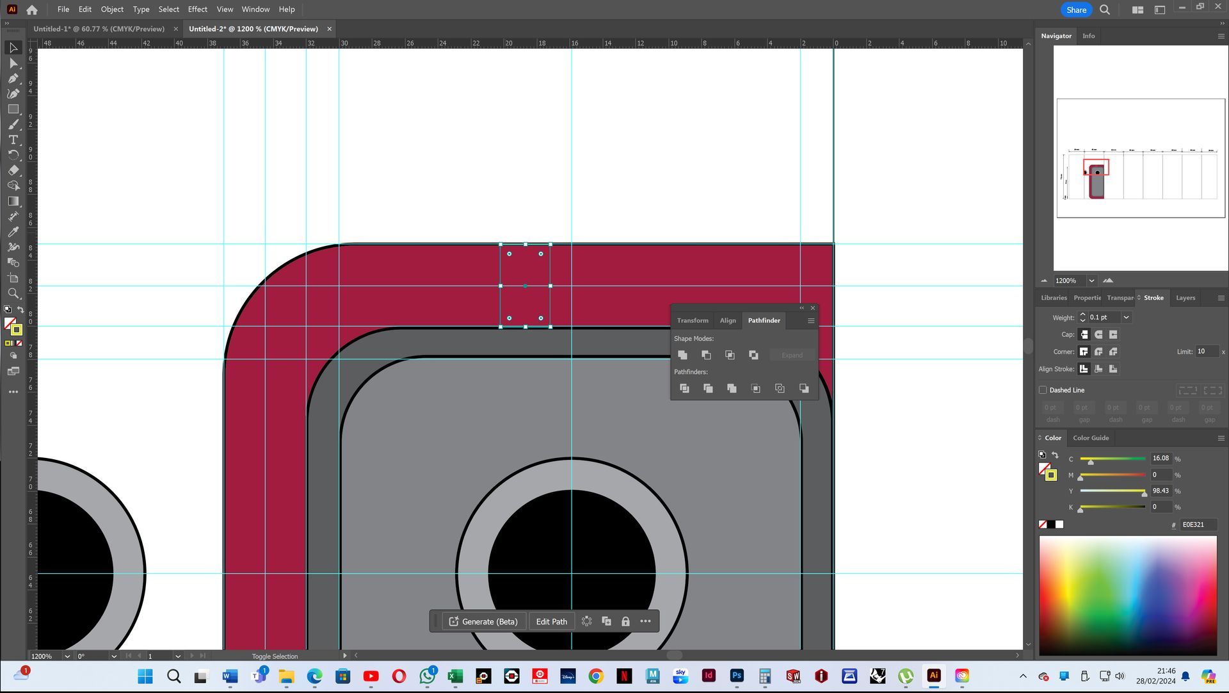This screenshot has height=693, width=1229.
Task: Select the Zoom tool
Action: point(13,293)
